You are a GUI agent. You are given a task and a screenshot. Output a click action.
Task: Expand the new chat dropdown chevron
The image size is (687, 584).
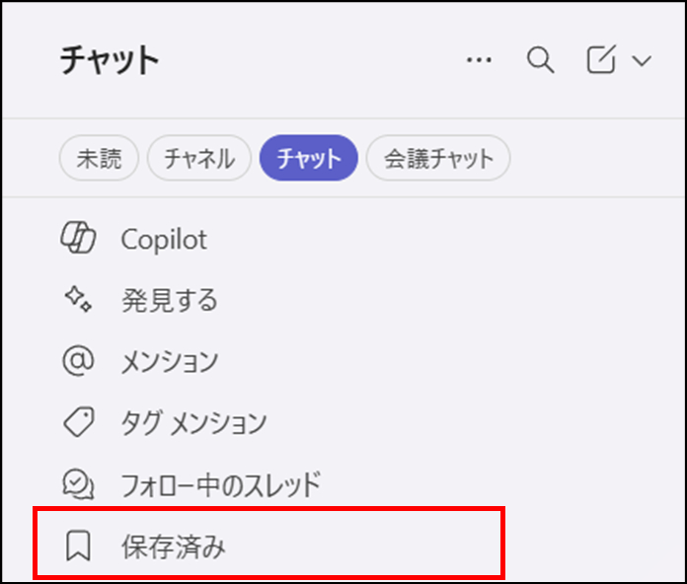pos(641,61)
